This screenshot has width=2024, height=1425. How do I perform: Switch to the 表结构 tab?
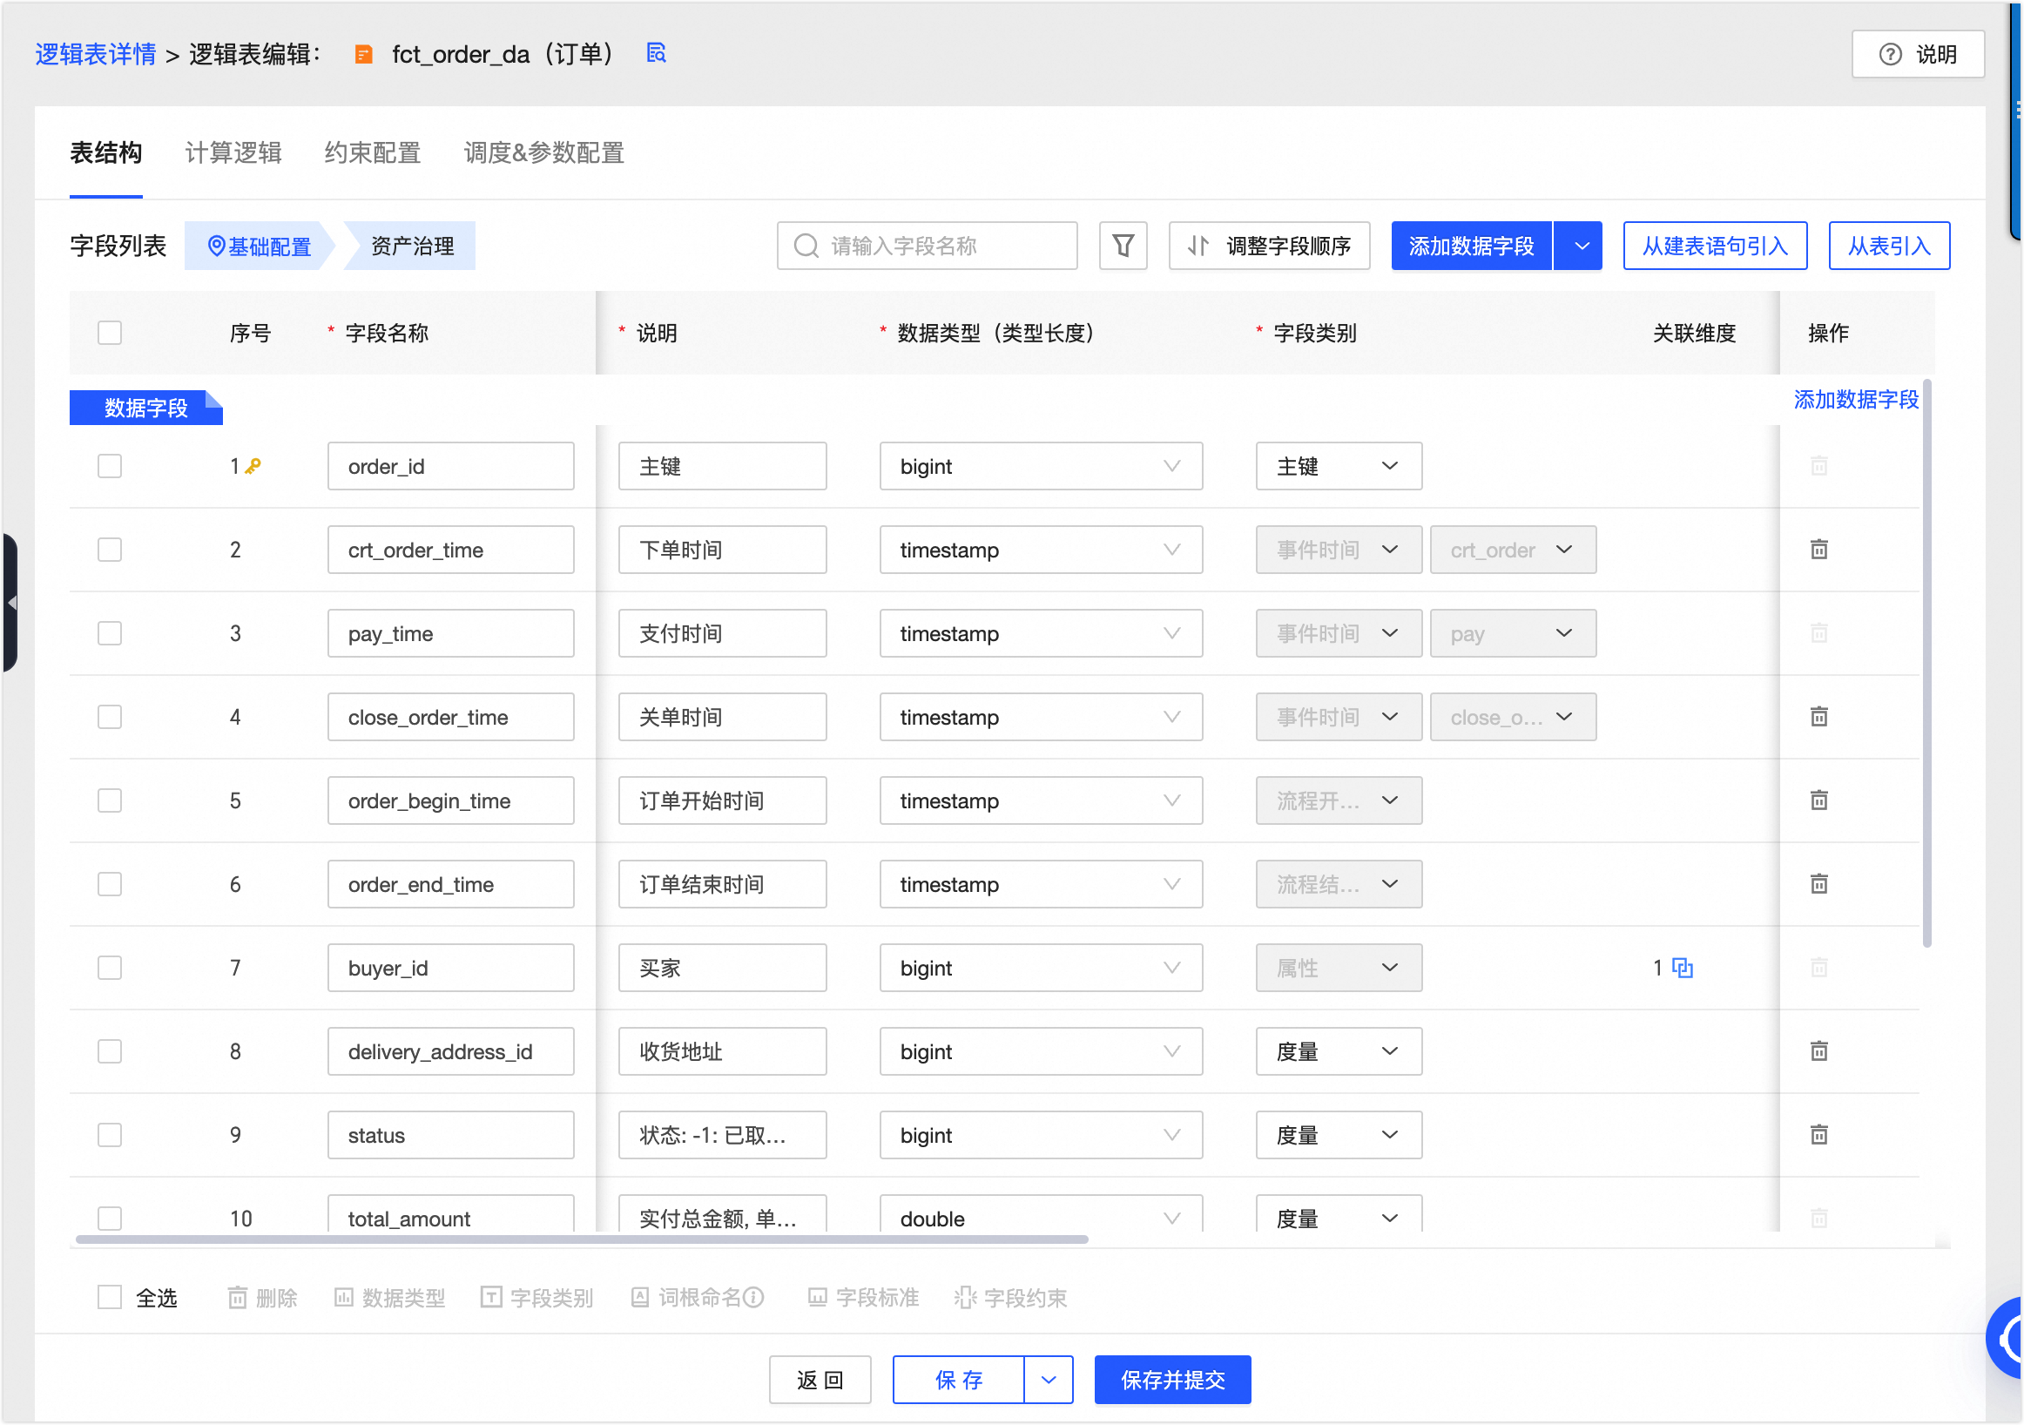pyautogui.click(x=105, y=153)
